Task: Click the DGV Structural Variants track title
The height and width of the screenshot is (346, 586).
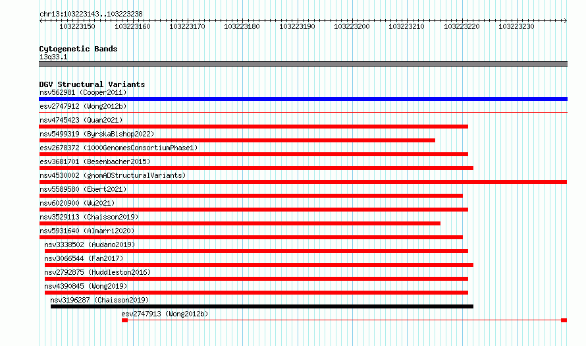Action: [92, 84]
